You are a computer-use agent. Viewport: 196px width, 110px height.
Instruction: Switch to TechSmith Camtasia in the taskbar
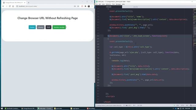pos(12,108)
